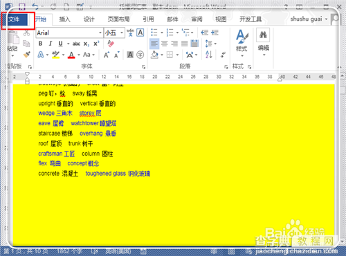Click the sort A-Z icon
The width and height of the screenshot is (346, 256).
209,55
